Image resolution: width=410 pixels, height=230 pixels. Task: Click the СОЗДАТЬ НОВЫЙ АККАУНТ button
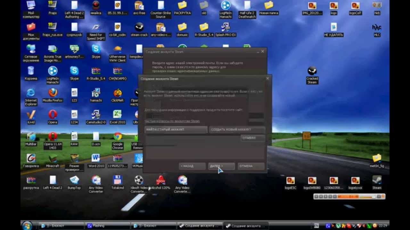coord(237,129)
